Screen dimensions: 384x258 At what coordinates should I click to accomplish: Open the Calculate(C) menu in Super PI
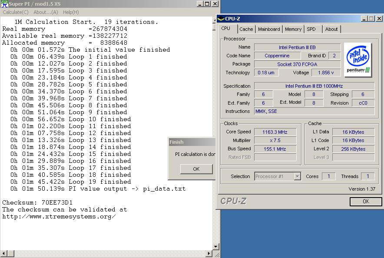pyautogui.click(x=16, y=12)
